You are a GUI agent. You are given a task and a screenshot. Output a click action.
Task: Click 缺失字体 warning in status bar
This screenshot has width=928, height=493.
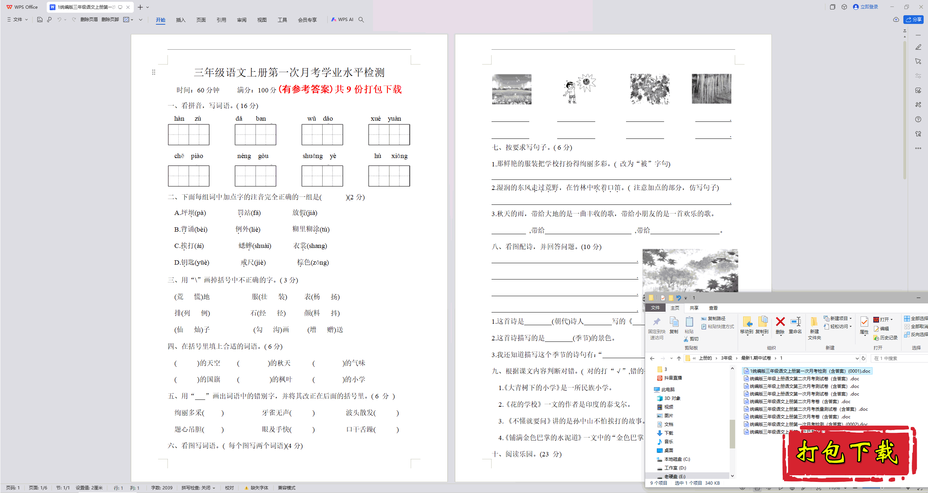(x=257, y=488)
